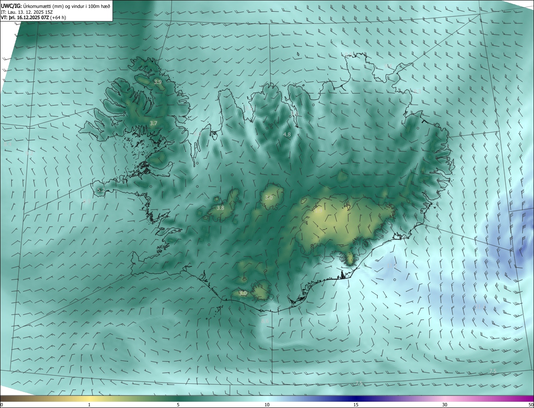Image resolution: width=534 pixels, height=408 pixels.
Task: Click the colorbar tick label 30
Action: [x=445, y=405]
